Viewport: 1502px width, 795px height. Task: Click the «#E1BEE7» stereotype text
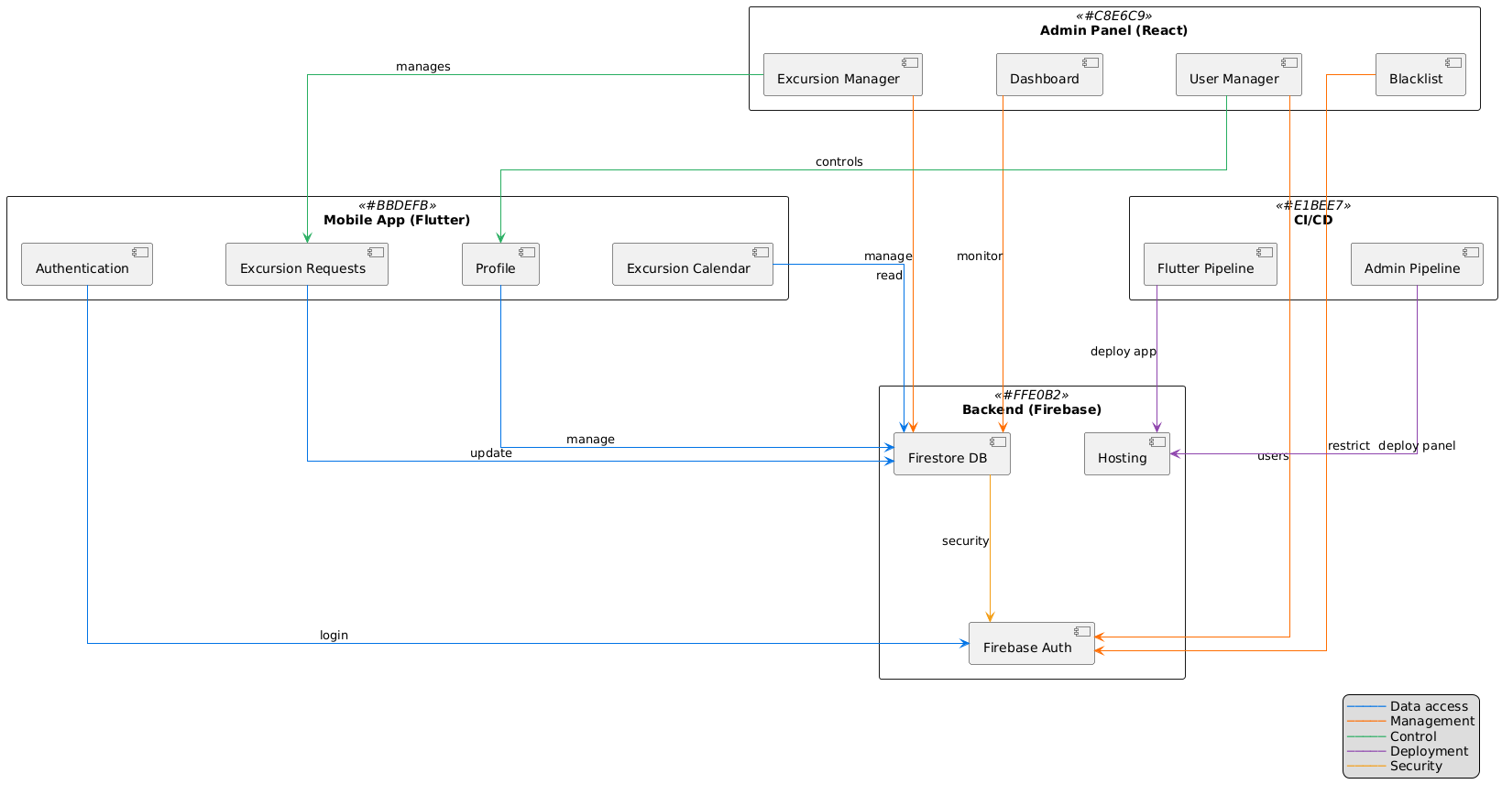(1313, 205)
